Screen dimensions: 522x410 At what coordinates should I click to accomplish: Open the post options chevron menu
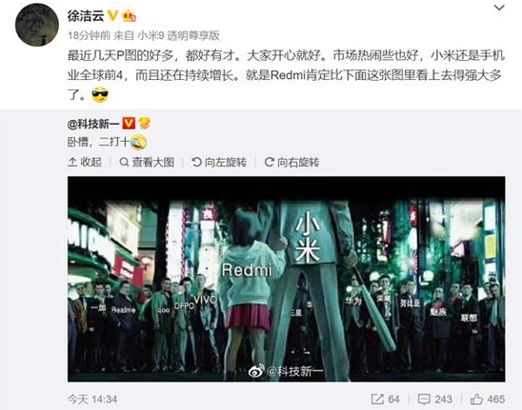point(499,8)
